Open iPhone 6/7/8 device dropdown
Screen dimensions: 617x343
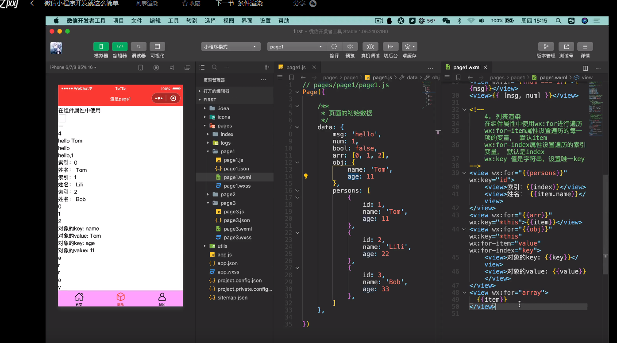tap(73, 67)
